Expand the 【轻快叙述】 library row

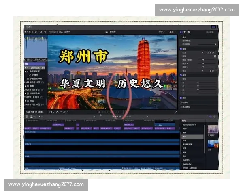tap(26, 68)
